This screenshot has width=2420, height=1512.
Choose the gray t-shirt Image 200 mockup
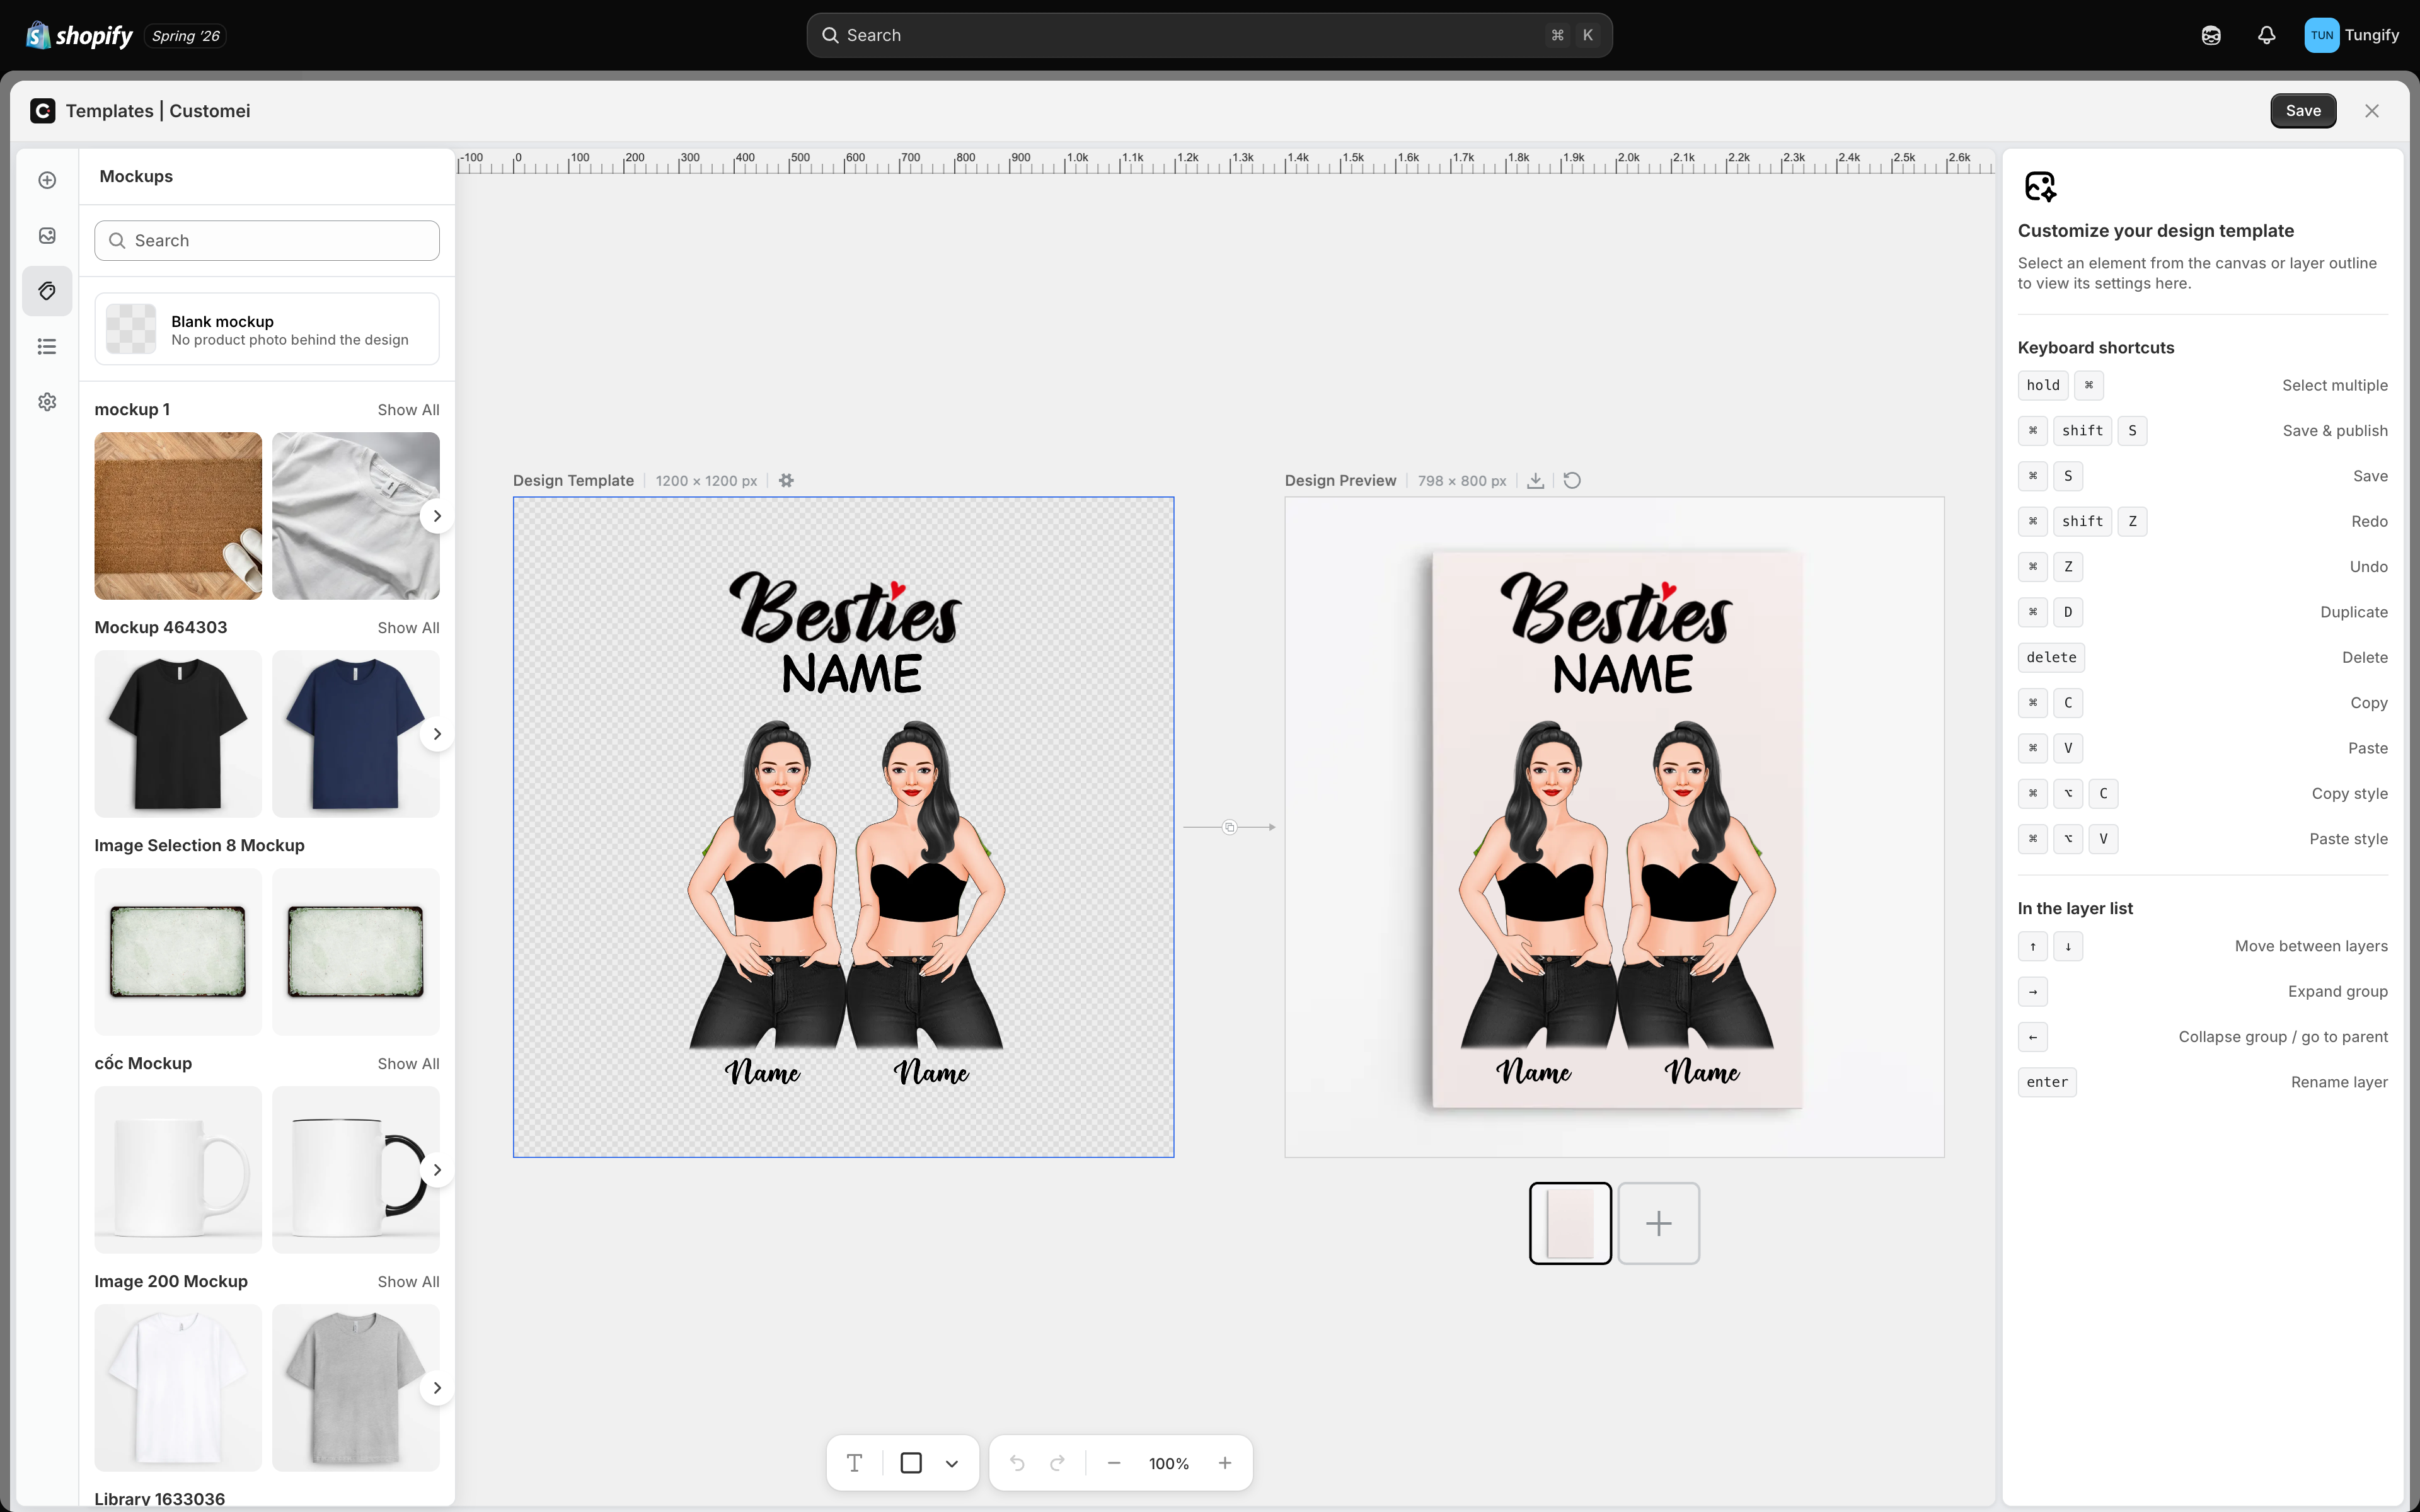click(355, 1388)
